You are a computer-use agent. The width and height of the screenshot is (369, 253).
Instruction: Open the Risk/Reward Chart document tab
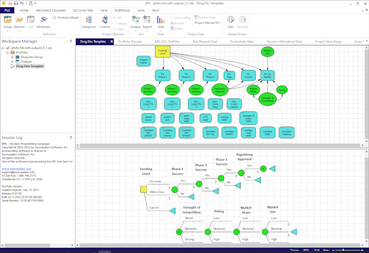205,42
